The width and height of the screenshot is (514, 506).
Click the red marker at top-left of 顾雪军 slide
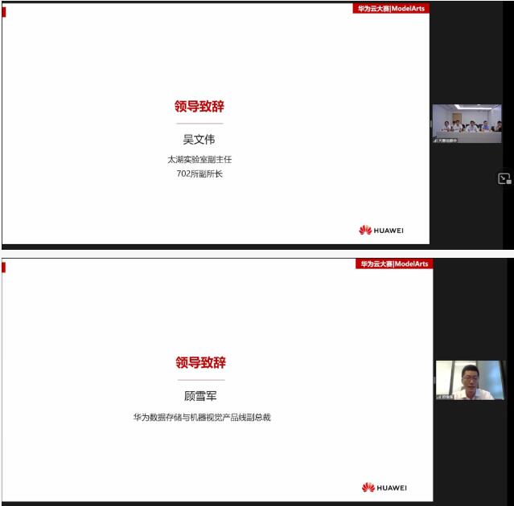click(x=3, y=267)
